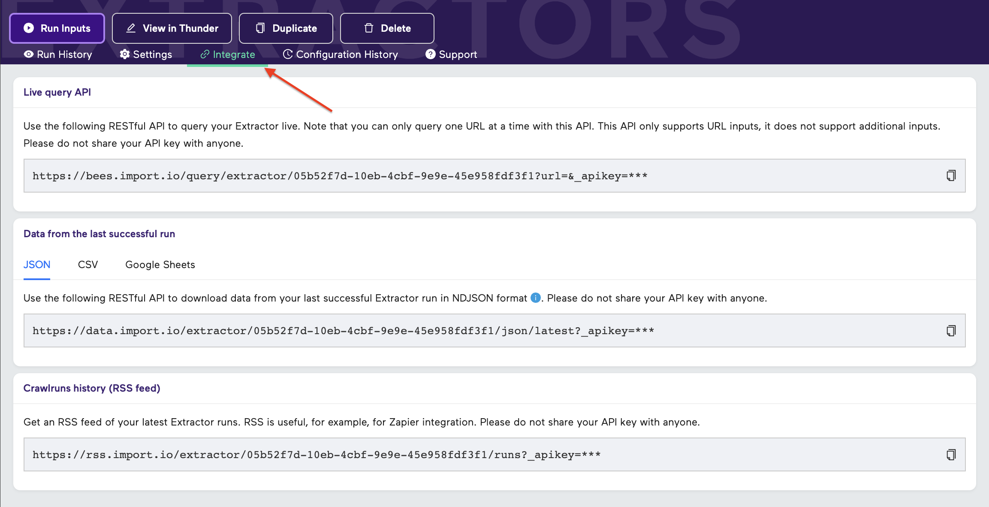989x507 pixels.
Task: Select the pencil icon in View in Thunder
Action: coord(131,28)
